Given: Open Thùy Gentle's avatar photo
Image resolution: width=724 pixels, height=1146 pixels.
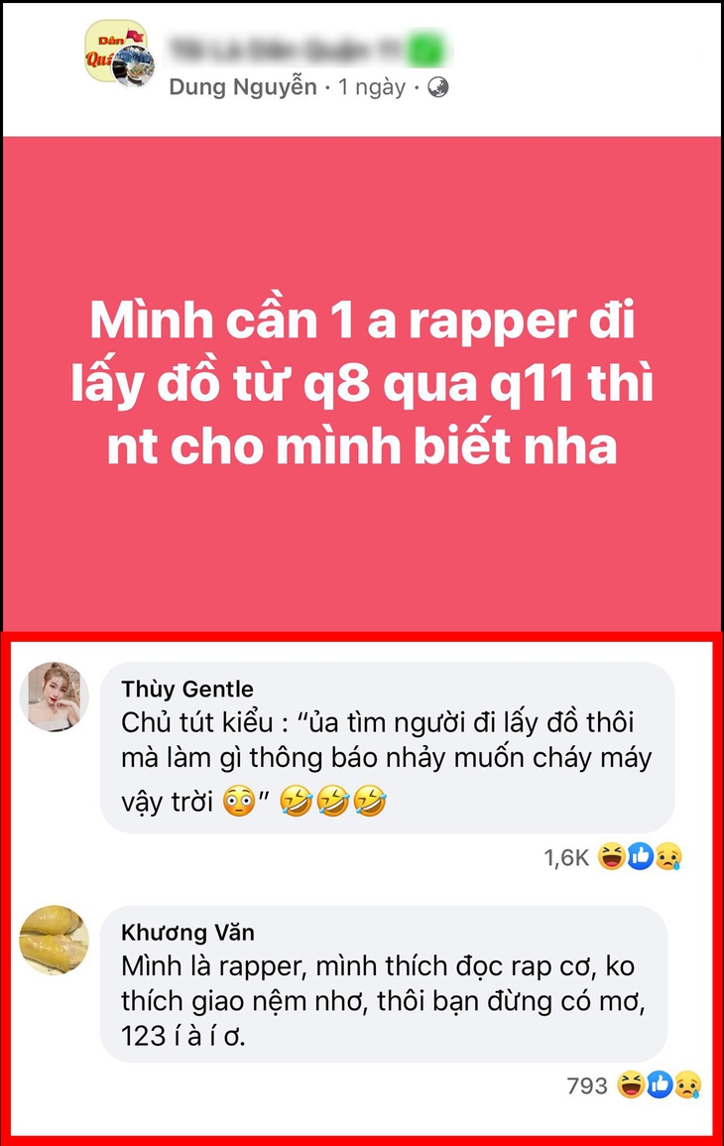Looking at the screenshot, I should pyautogui.click(x=55, y=697).
